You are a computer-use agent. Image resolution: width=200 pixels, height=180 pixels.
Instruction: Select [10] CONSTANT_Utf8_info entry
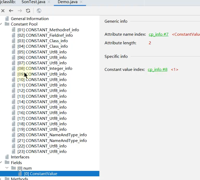42,80
